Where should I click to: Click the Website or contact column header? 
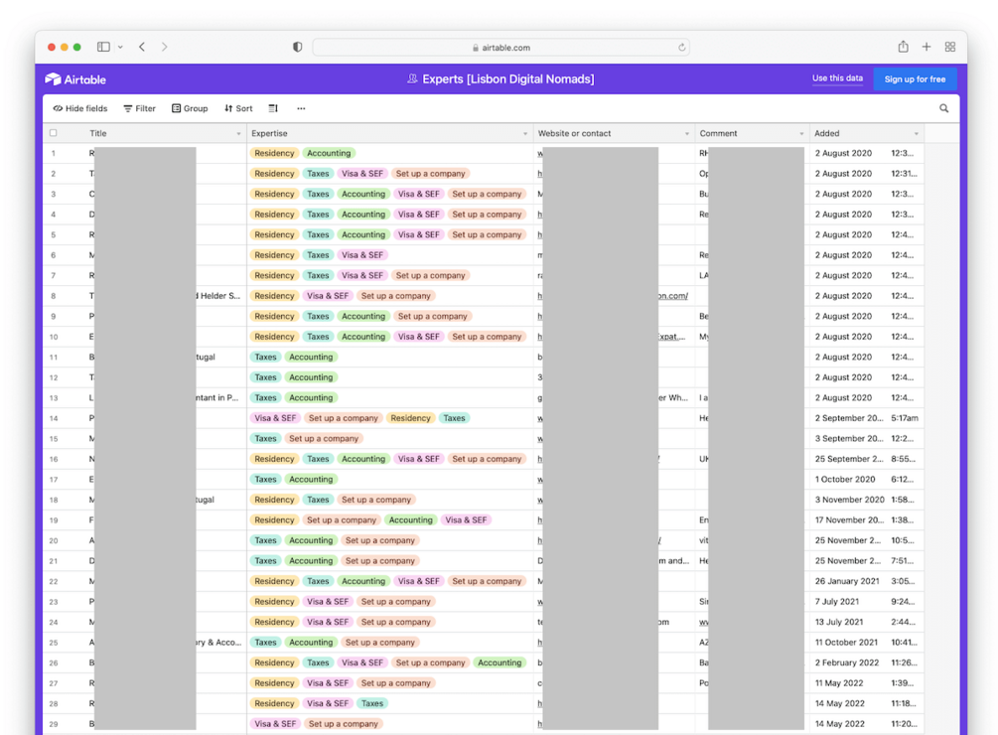coord(614,134)
